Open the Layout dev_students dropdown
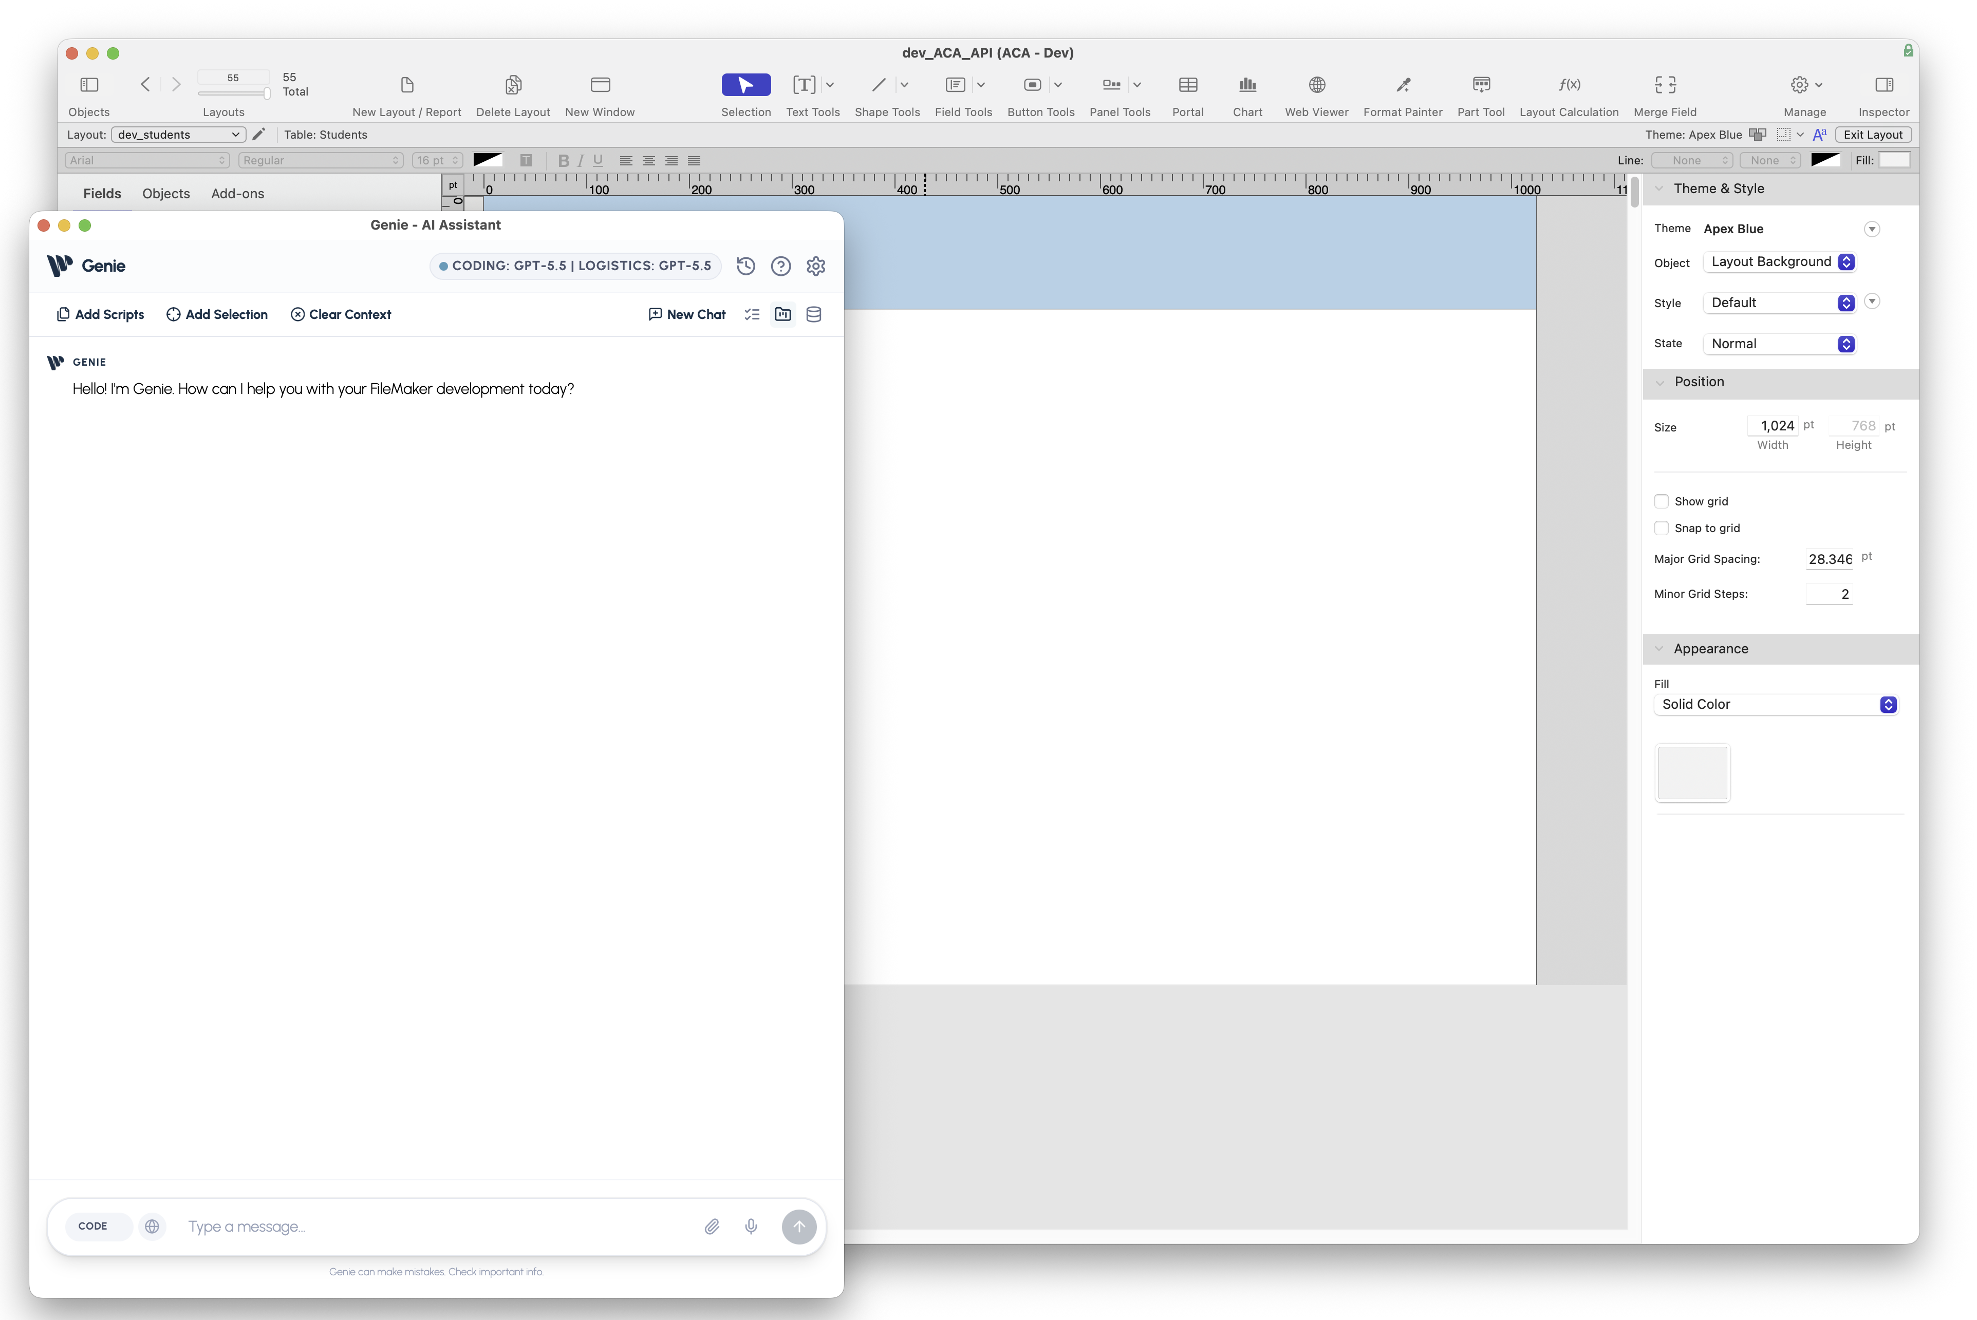Image resolution: width=1977 pixels, height=1320 pixels. coord(178,134)
